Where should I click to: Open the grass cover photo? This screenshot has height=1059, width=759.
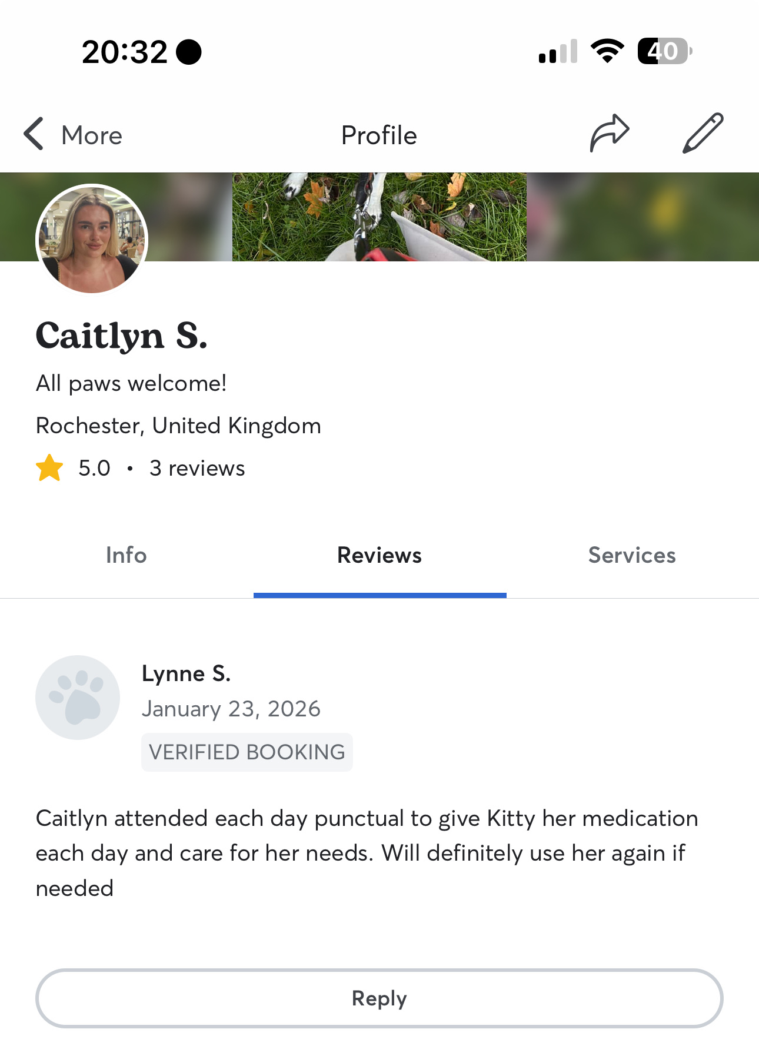379,217
